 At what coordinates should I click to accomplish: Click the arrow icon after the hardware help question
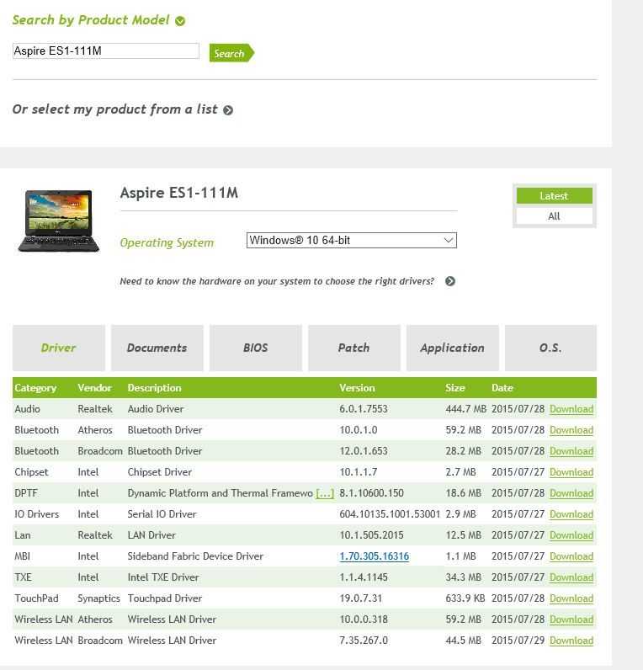[x=450, y=281]
